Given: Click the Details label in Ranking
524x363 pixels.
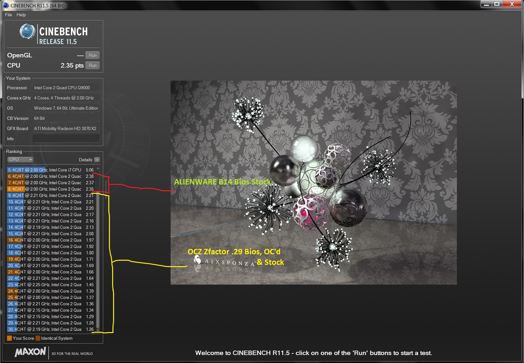Looking at the screenshot, I should 85,160.
